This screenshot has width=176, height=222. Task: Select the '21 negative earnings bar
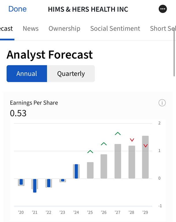point(35,185)
